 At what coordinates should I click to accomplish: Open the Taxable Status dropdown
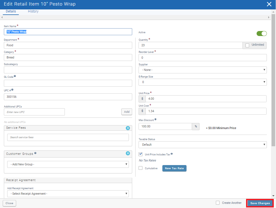pos(202,145)
